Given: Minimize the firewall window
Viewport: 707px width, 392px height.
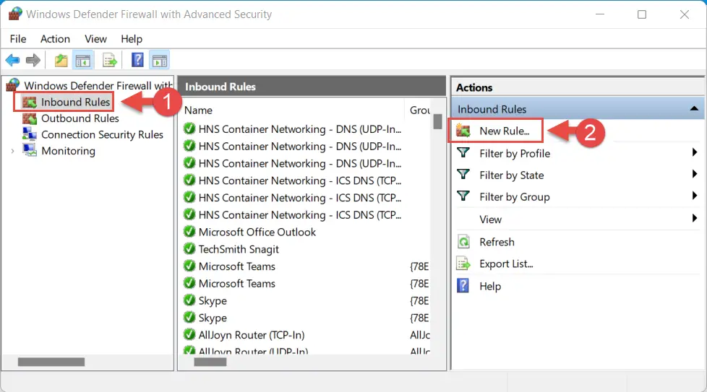Looking at the screenshot, I should (x=600, y=14).
